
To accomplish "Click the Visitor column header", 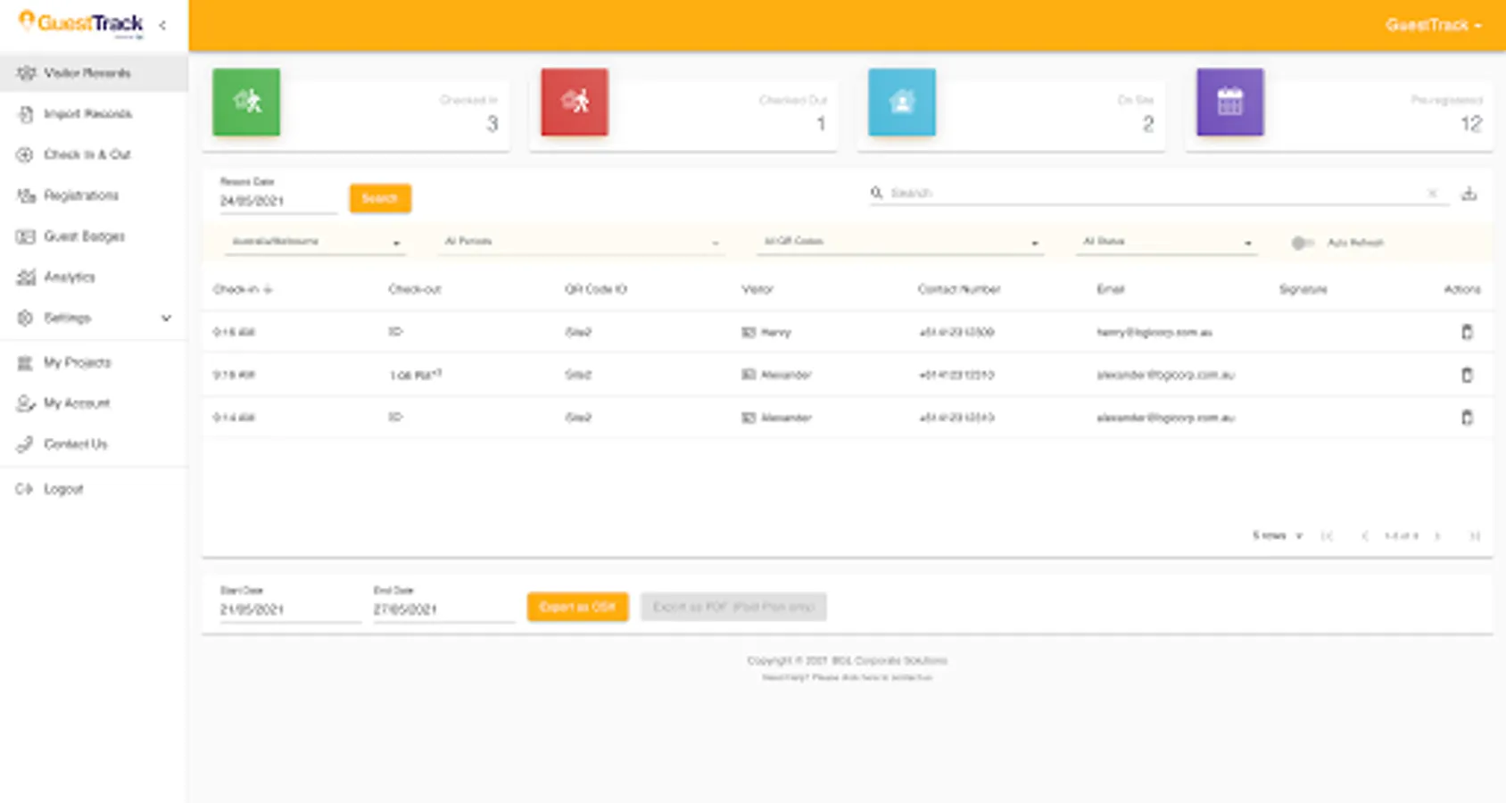I will click(757, 289).
